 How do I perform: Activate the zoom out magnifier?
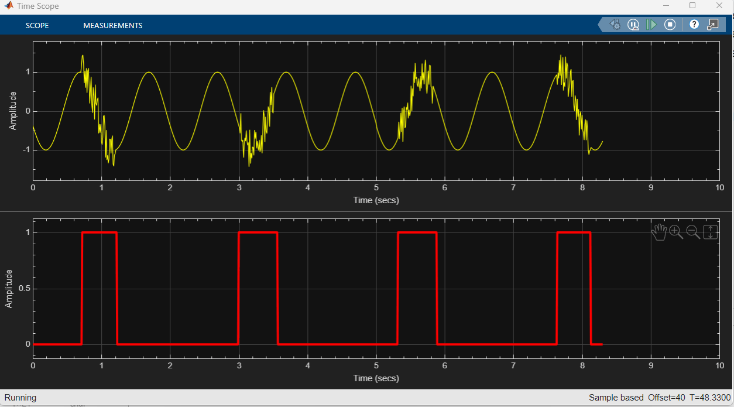click(693, 232)
